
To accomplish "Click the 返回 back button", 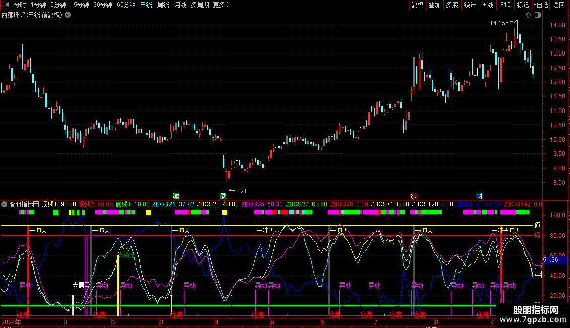I will click(559, 5).
